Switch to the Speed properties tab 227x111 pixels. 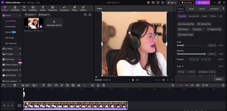tap(202, 9)
